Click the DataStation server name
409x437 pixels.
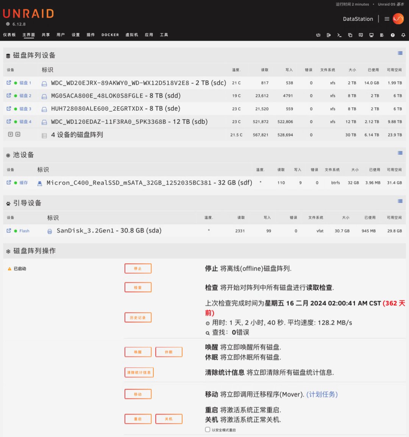[358, 19]
